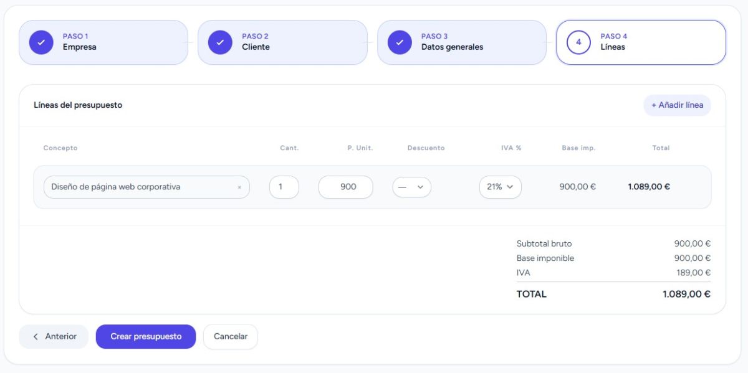Click the Líneas del presupuesto heading
The width and height of the screenshot is (748, 373).
pos(78,105)
